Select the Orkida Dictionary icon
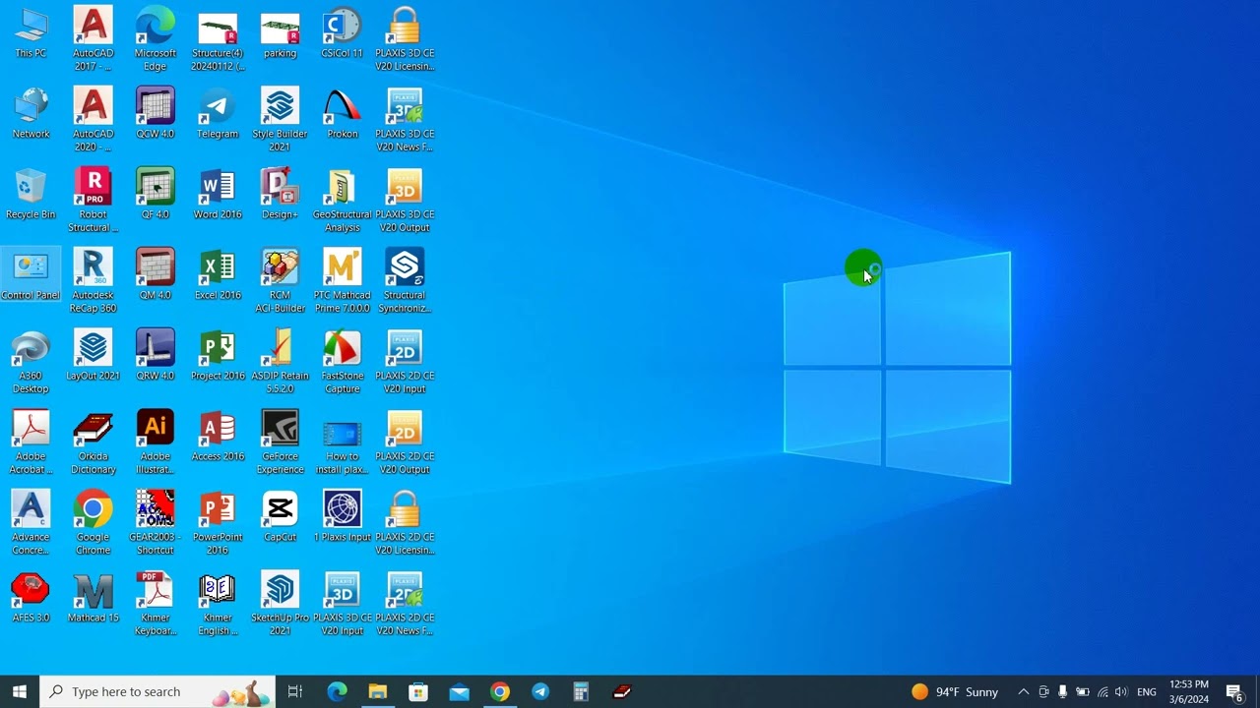This screenshot has width=1260, height=708. 93,442
